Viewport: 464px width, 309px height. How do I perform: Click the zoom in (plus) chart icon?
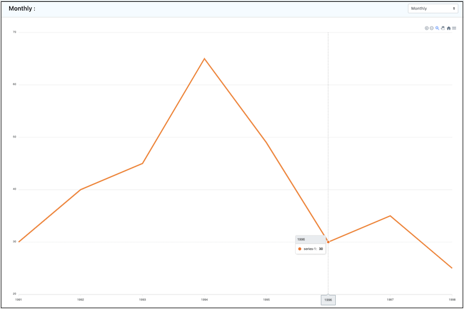tap(427, 28)
